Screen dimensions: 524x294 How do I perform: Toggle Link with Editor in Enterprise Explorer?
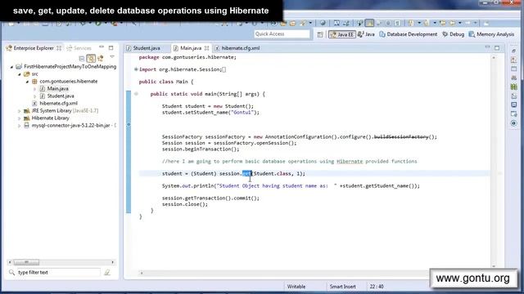[x=91, y=59]
